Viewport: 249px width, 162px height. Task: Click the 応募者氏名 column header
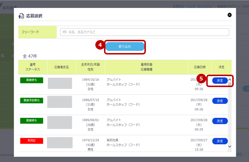62,67
